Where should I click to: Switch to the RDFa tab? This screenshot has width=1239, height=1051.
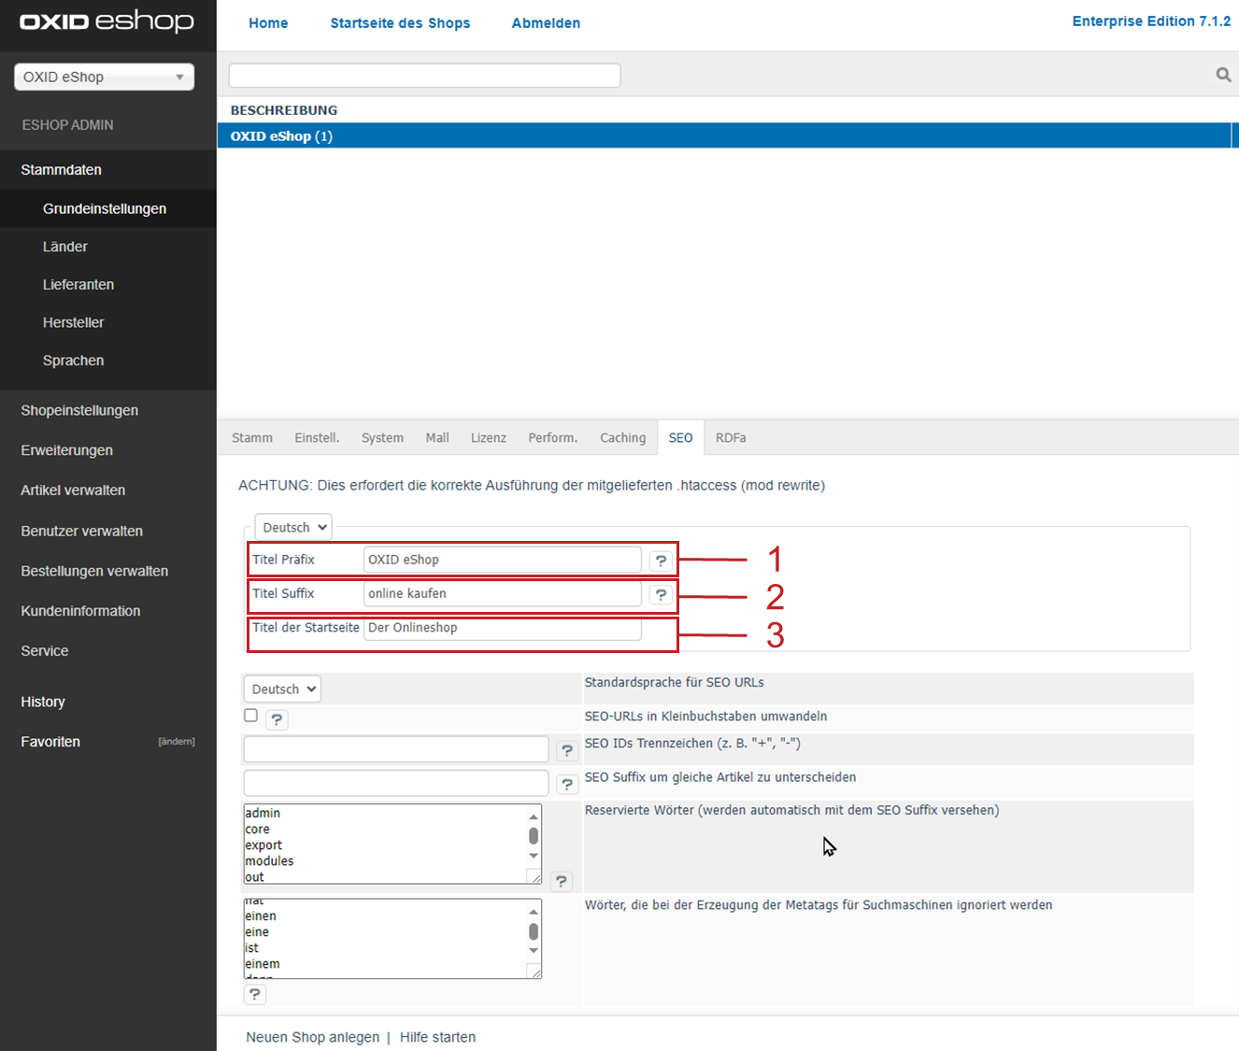(x=731, y=437)
